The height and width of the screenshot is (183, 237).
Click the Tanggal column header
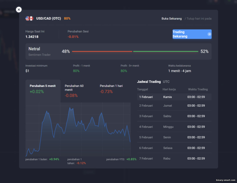(x=142, y=89)
